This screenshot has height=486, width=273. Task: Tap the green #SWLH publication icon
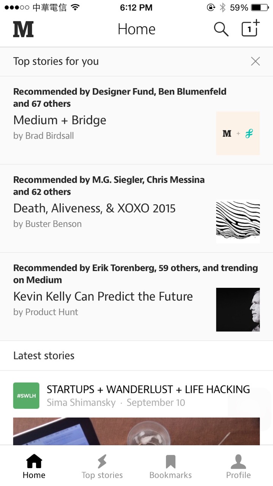(26, 396)
